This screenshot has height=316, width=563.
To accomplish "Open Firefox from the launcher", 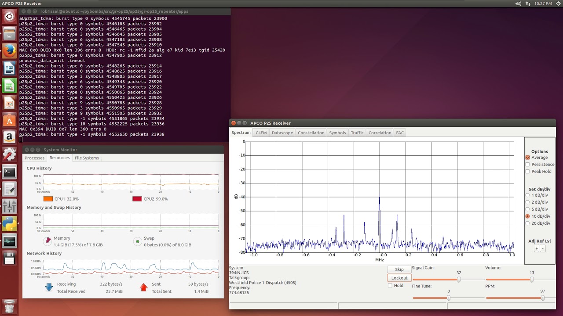I will (9, 51).
